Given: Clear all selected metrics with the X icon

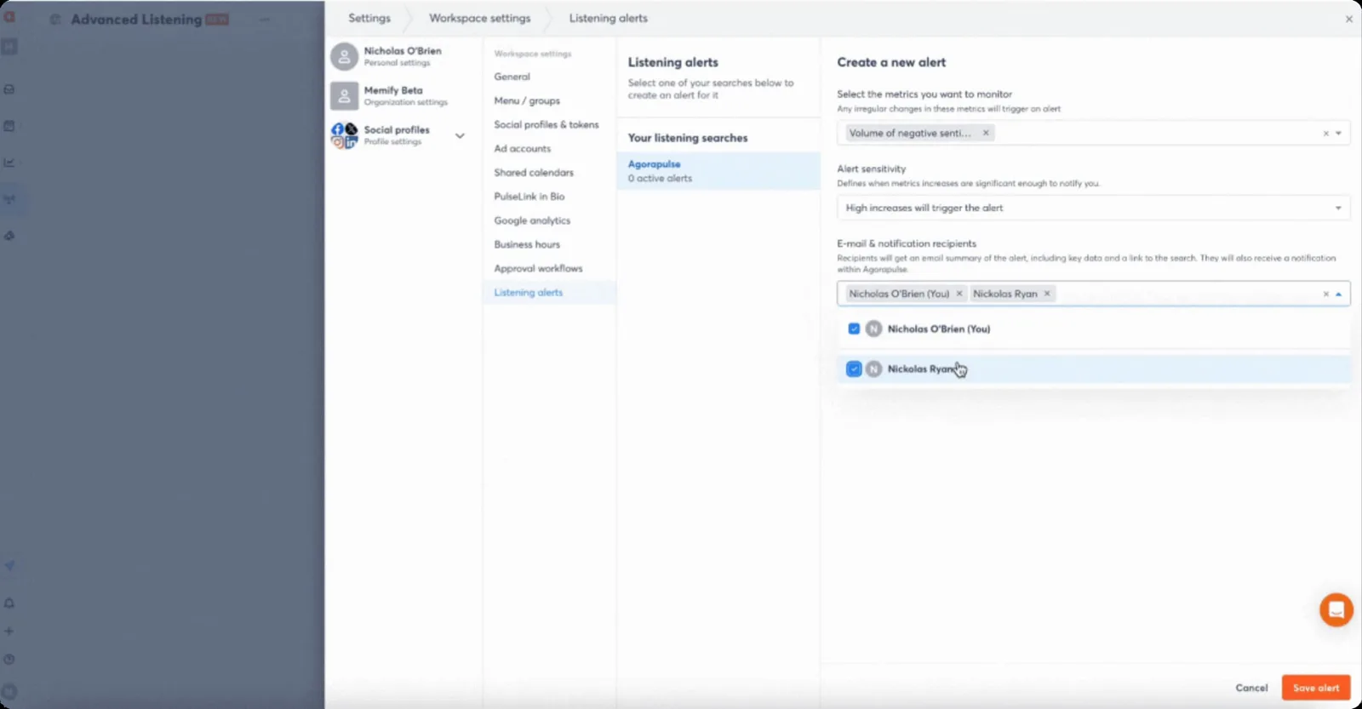Looking at the screenshot, I should 1325,134.
